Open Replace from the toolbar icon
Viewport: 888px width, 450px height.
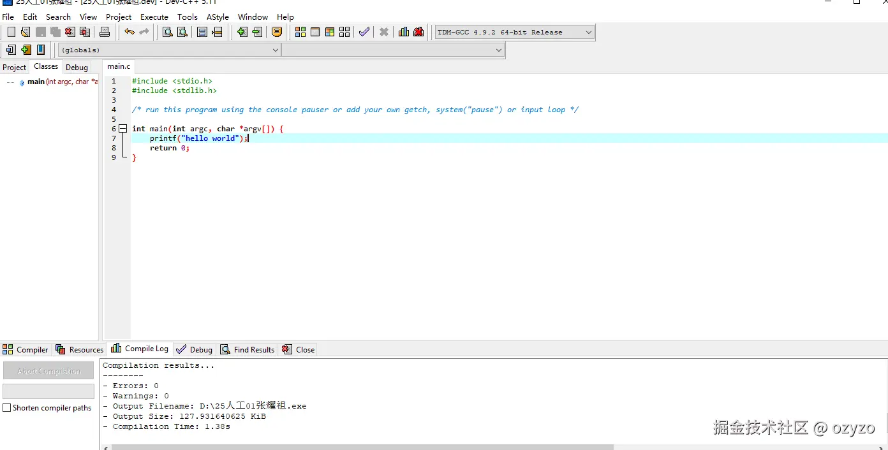pos(182,32)
